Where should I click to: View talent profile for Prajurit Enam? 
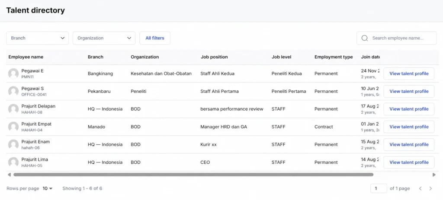409,144
